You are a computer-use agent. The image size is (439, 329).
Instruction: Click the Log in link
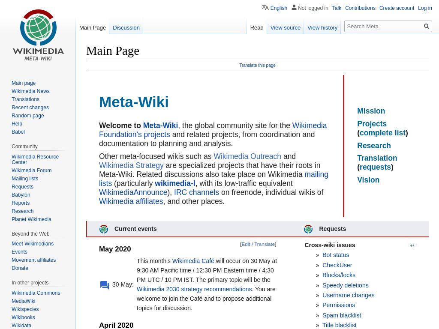coord(425,8)
